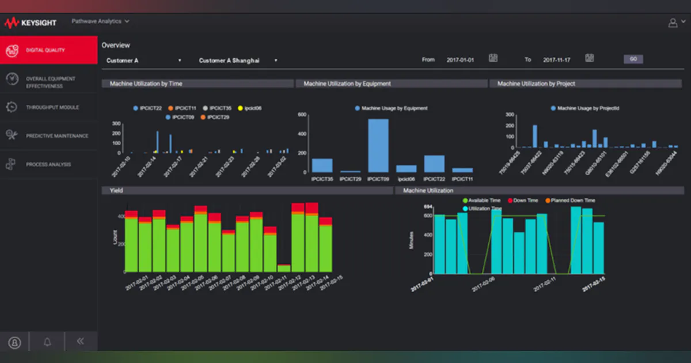Image resolution: width=691 pixels, height=363 pixels.
Task: Click the To date field 2017-11-17
Action: (x=557, y=60)
